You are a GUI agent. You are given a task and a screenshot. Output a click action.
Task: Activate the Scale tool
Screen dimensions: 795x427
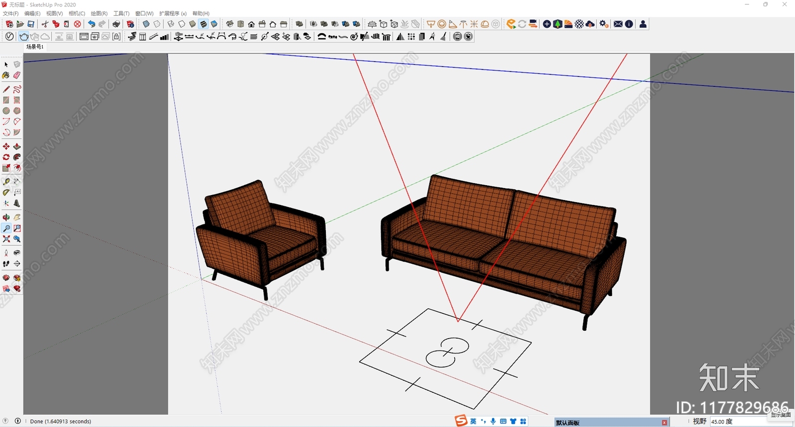6,168
